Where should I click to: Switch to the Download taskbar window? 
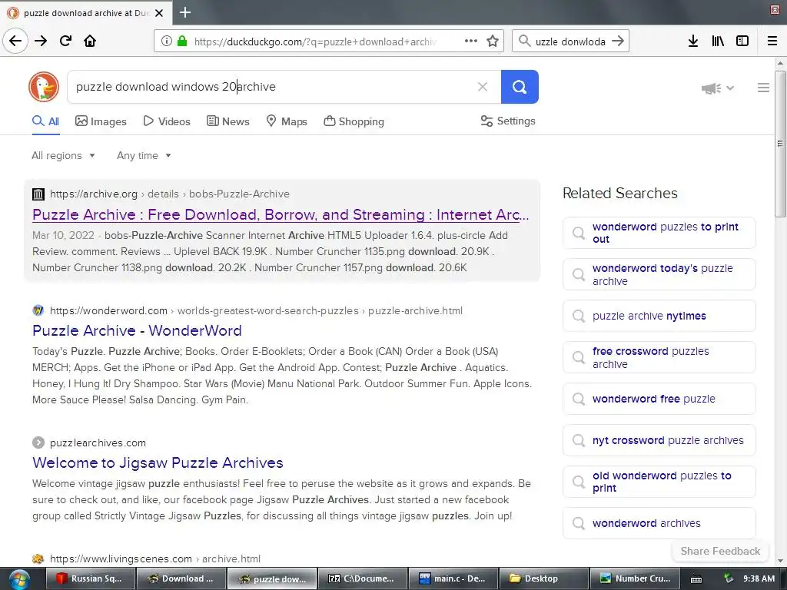click(181, 578)
